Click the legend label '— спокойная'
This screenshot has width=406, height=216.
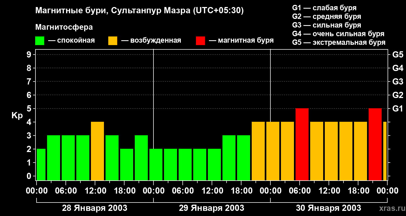tap(71, 41)
